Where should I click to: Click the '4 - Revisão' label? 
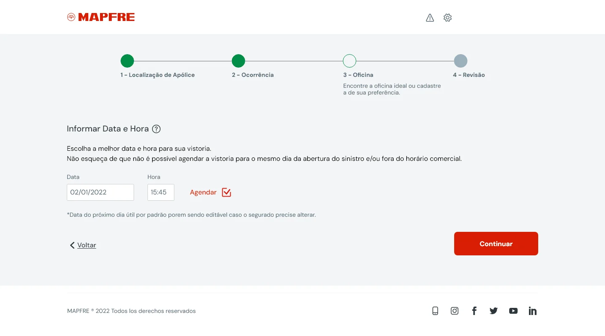pyautogui.click(x=469, y=75)
